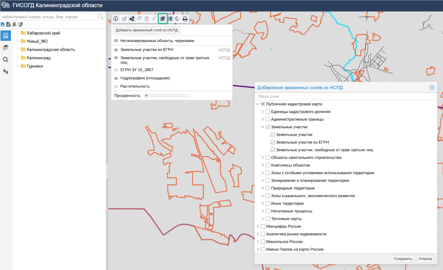
Task: Click the 'Сохранить' button
Action: (403, 258)
